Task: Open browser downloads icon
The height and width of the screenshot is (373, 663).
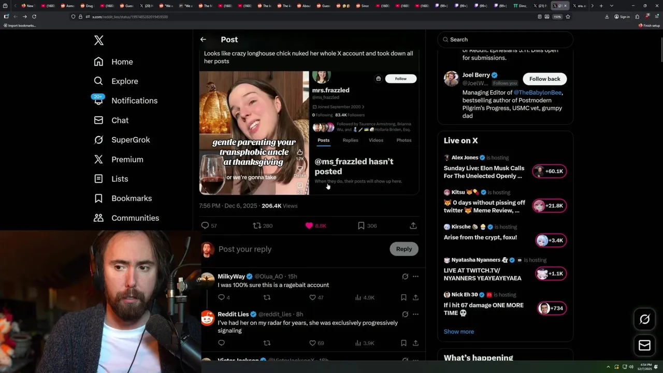Action: pos(607,17)
